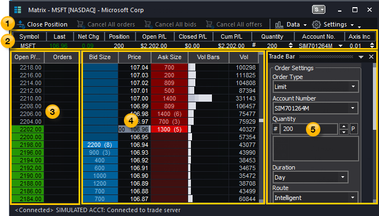Click the Orders column header
The image size is (379, 216).
[62, 57]
